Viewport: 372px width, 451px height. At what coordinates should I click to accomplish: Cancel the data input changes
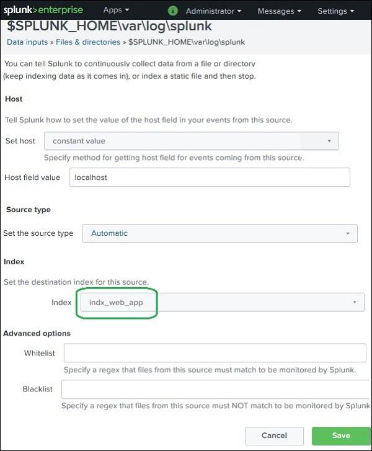[274, 435]
